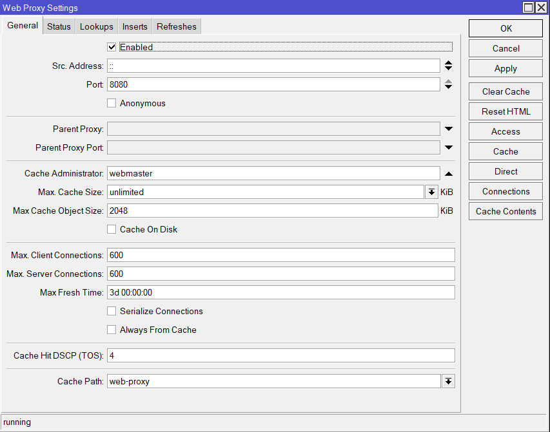Click Reset HTML
This screenshot has width=550, height=432.
pos(505,111)
